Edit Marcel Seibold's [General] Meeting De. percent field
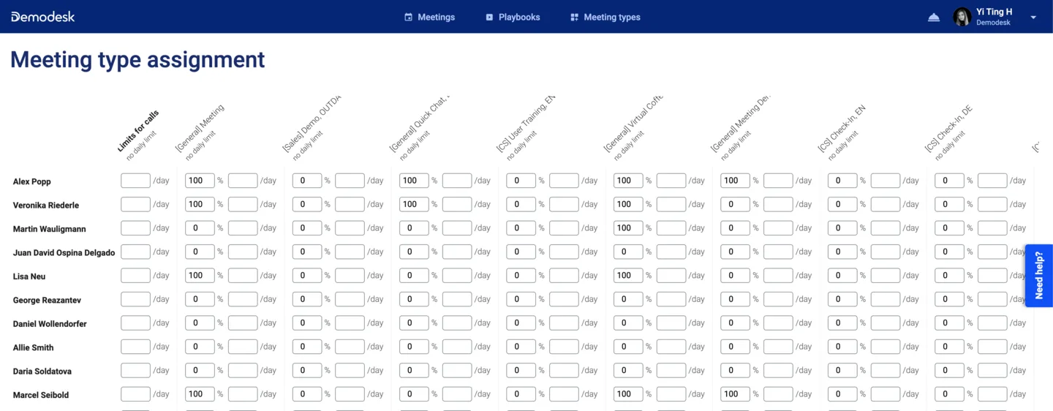This screenshot has width=1053, height=411. (735, 394)
